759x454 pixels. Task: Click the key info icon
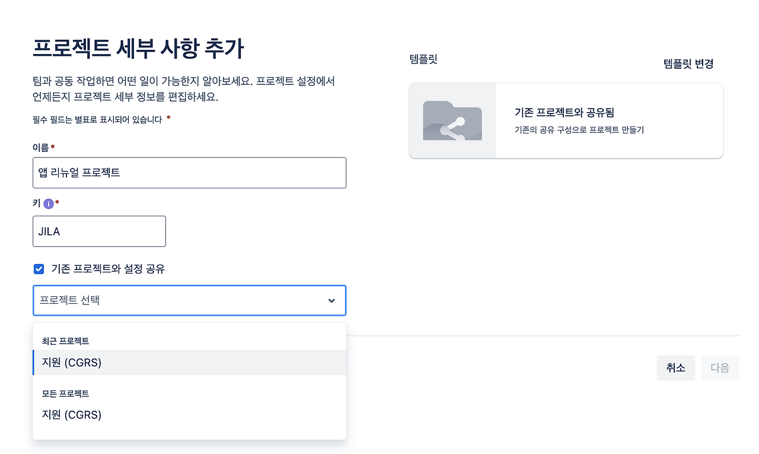(x=49, y=204)
